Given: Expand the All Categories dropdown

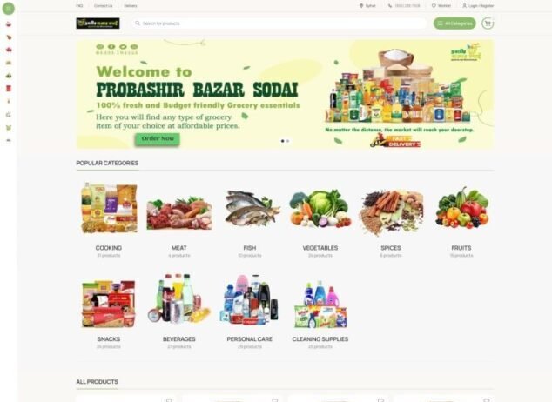Looking at the screenshot, I should 454,23.
